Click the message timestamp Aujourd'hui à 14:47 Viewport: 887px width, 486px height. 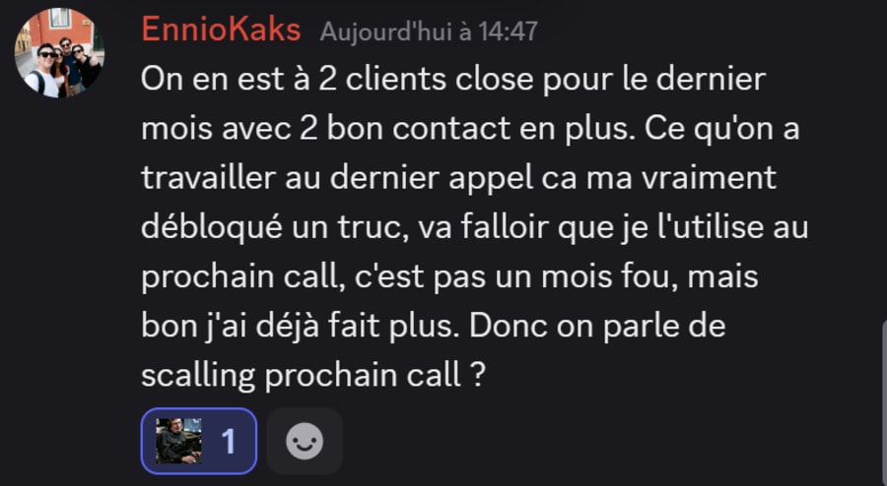point(429,31)
